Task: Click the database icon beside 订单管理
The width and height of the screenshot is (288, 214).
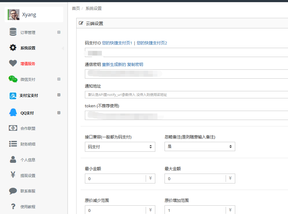Action: pos(13,32)
